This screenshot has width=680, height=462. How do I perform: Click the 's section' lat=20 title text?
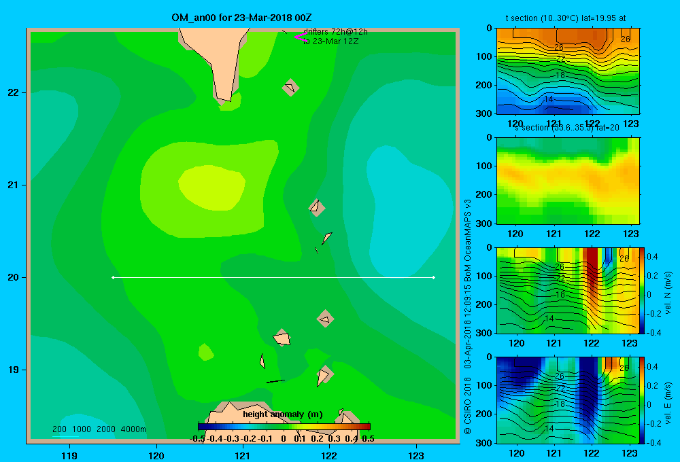(x=567, y=128)
